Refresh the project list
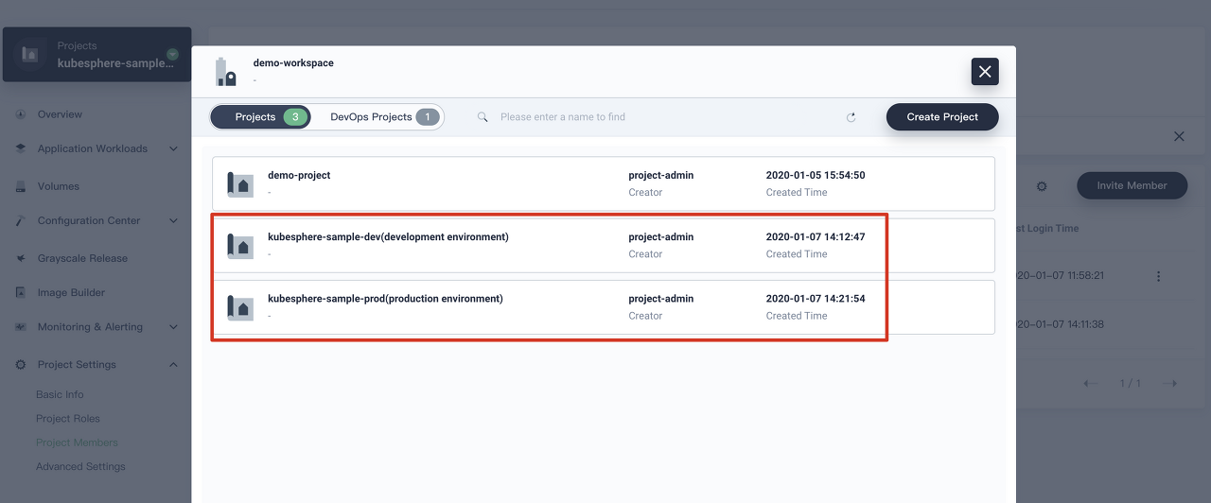 tap(851, 117)
